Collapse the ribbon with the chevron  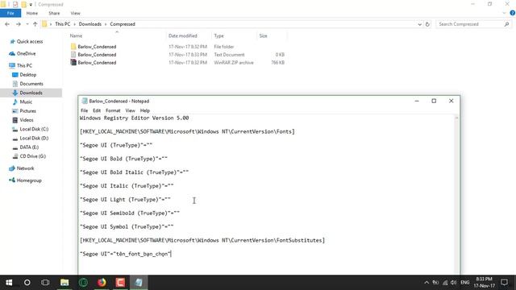click(x=504, y=13)
